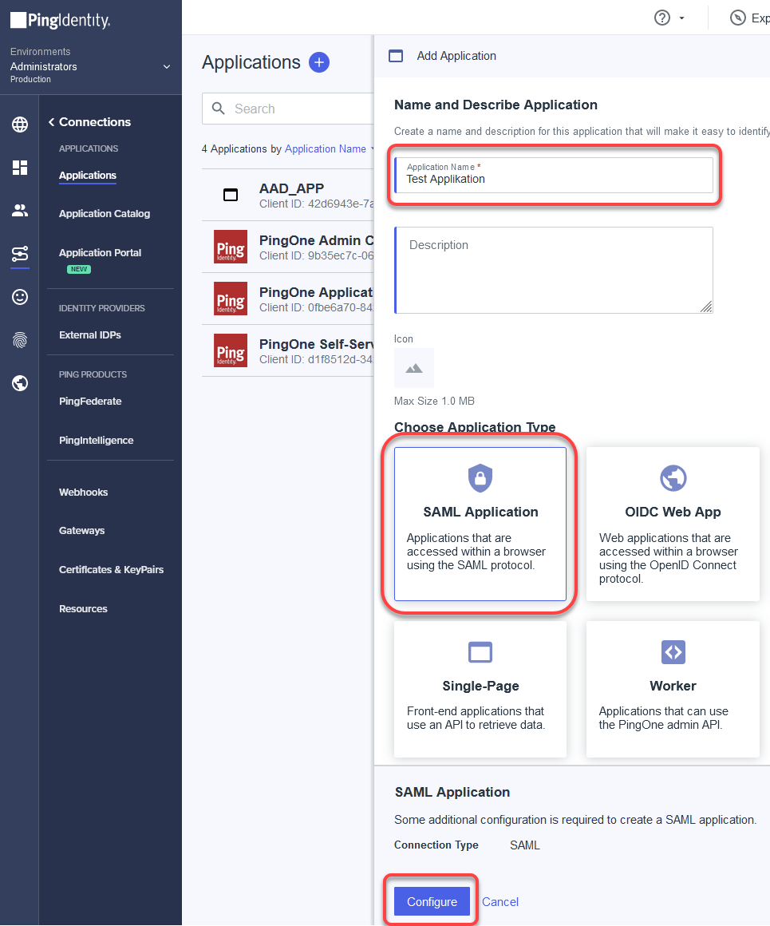The image size is (770, 926).
Task: Choose the OIDC Web App type
Action: pyautogui.click(x=673, y=524)
